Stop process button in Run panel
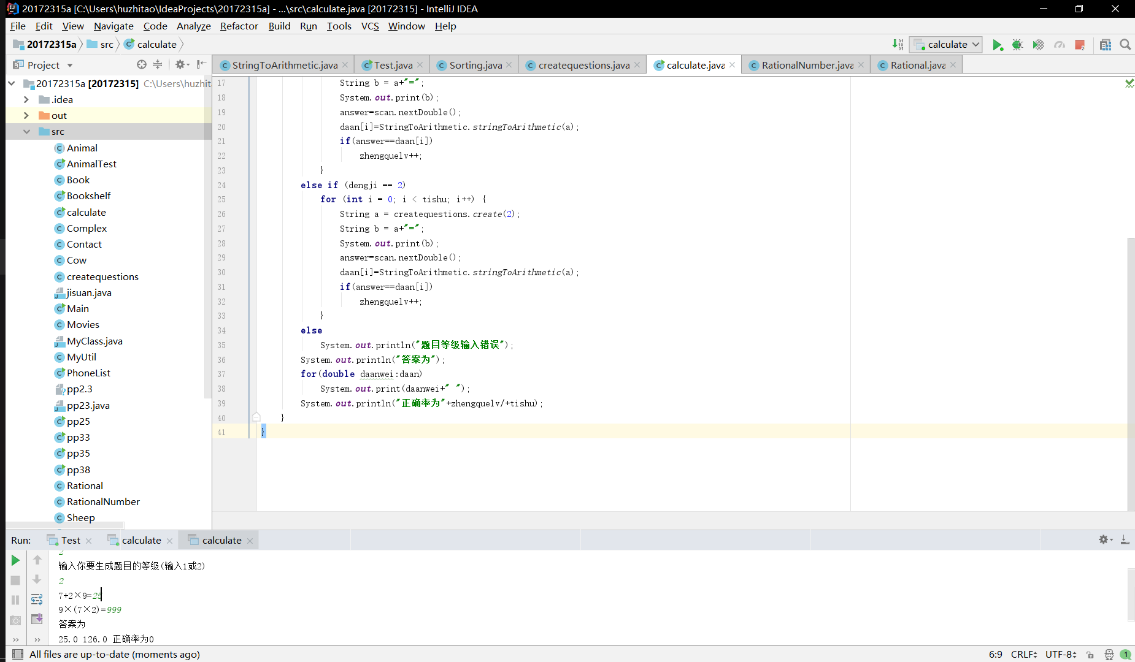1135x662 pixels. [15, 580]
